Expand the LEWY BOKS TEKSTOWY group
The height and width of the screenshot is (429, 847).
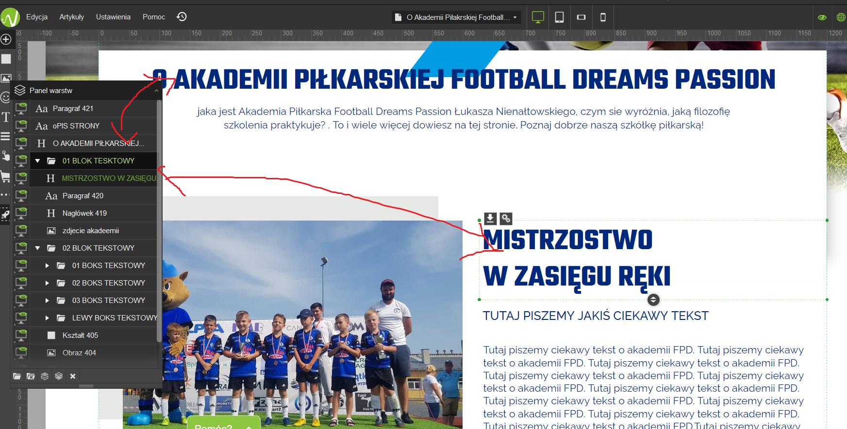pos(47,318)
